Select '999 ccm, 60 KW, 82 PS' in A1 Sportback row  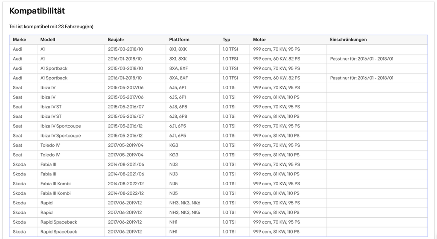pos(277,78)
